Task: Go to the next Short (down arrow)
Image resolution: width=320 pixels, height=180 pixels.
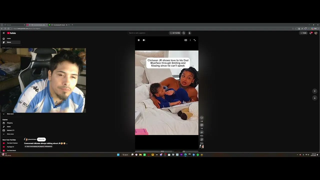Action: (x=315, y=98)
